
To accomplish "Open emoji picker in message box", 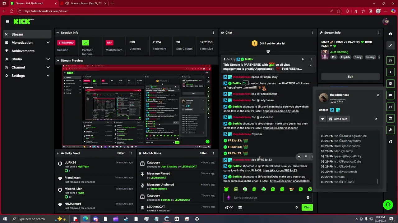I will coord(308,198).
